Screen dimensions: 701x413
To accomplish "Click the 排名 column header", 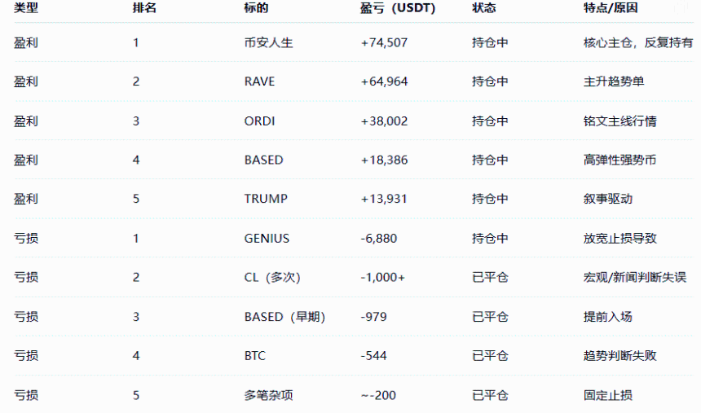I will [144, 9].
